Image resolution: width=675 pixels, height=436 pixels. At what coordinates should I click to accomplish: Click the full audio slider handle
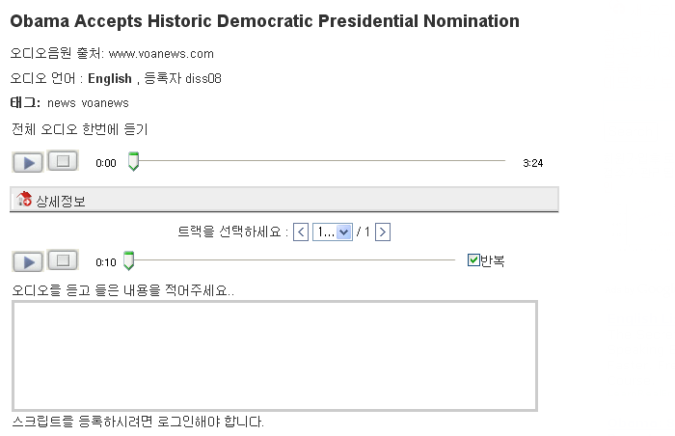point(133,161)
